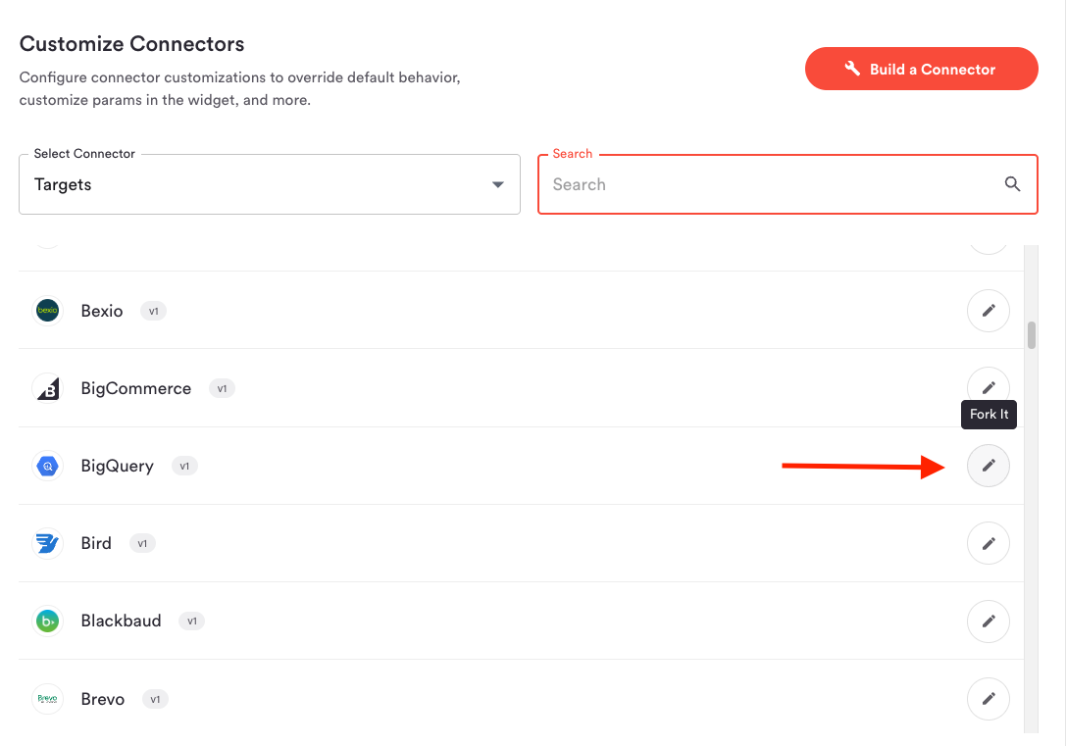The image size is (1066, 746).
Task: Click the Bird logo icon
Action: [48, 543]
